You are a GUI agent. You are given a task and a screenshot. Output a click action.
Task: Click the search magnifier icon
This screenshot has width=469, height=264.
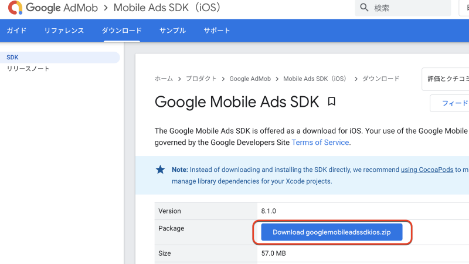click(364, 8)
